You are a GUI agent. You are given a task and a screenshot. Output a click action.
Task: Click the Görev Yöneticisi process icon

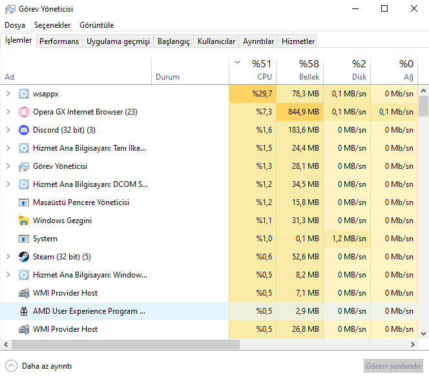(24, 166)
